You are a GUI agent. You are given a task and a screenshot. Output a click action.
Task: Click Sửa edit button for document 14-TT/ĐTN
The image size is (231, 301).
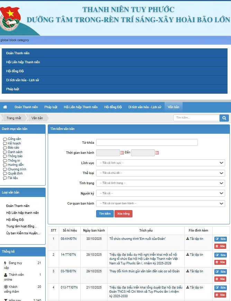(220, 255)
